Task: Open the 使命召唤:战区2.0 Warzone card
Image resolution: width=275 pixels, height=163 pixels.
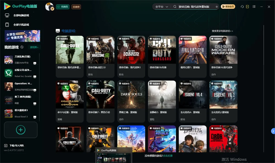Action: click(100, 56)
